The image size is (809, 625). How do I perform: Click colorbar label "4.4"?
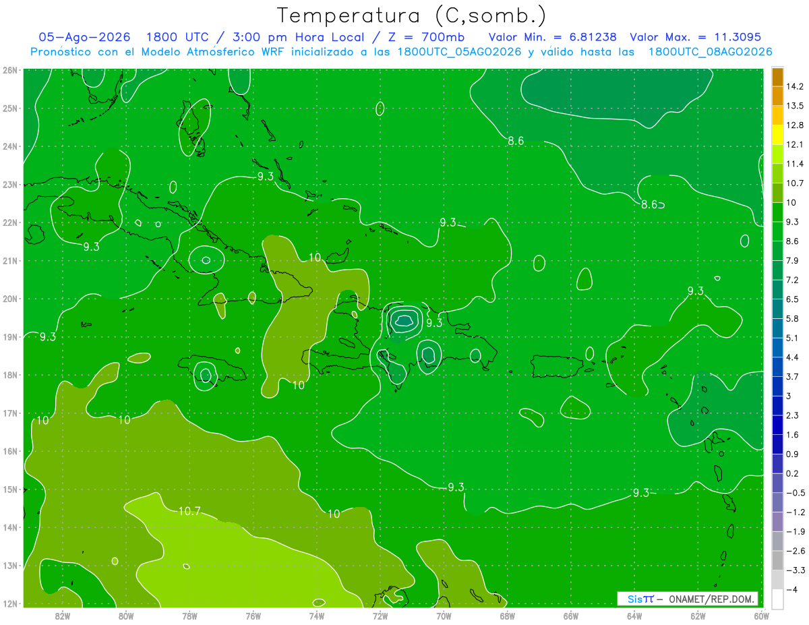pyautogui.click(x=792, y=357)
